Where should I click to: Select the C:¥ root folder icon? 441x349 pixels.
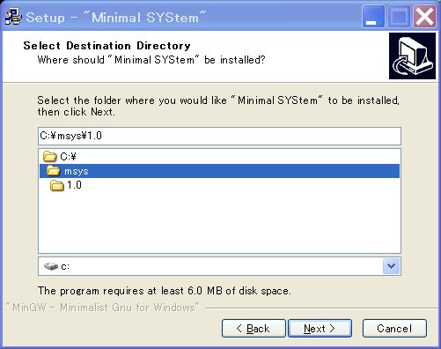coord(49,156)
